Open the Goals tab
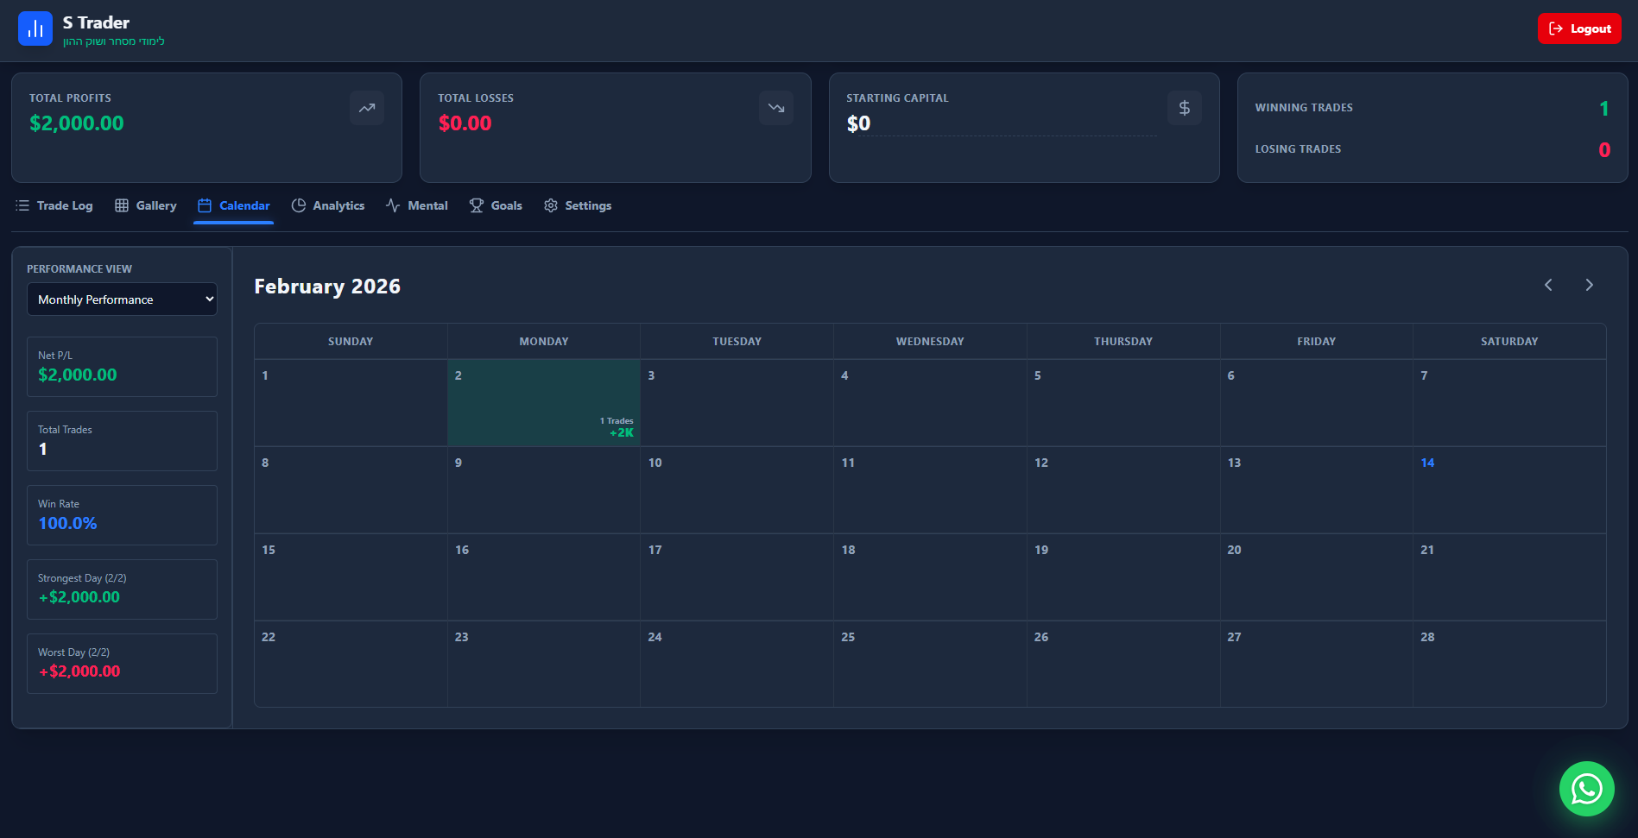The height and width of the screenshot is (838, 1638). 496,205
